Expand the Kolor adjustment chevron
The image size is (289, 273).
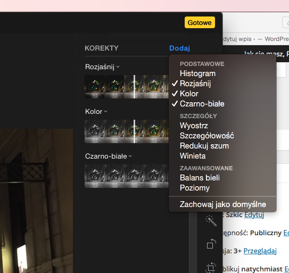click(105, 111)
